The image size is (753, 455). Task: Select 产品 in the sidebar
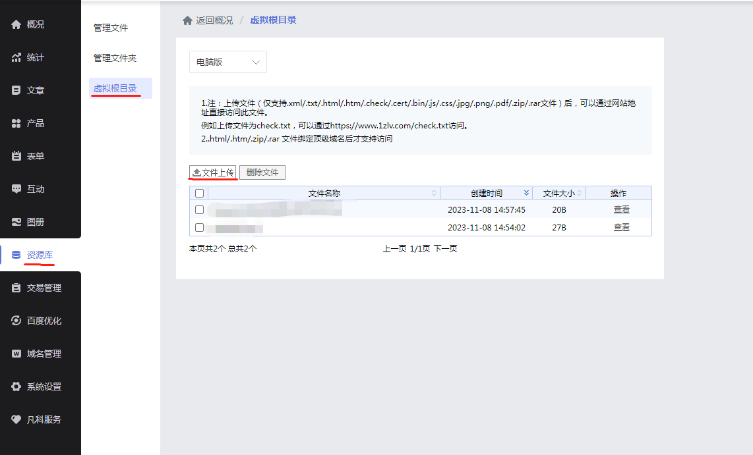(x=36, y=123)
